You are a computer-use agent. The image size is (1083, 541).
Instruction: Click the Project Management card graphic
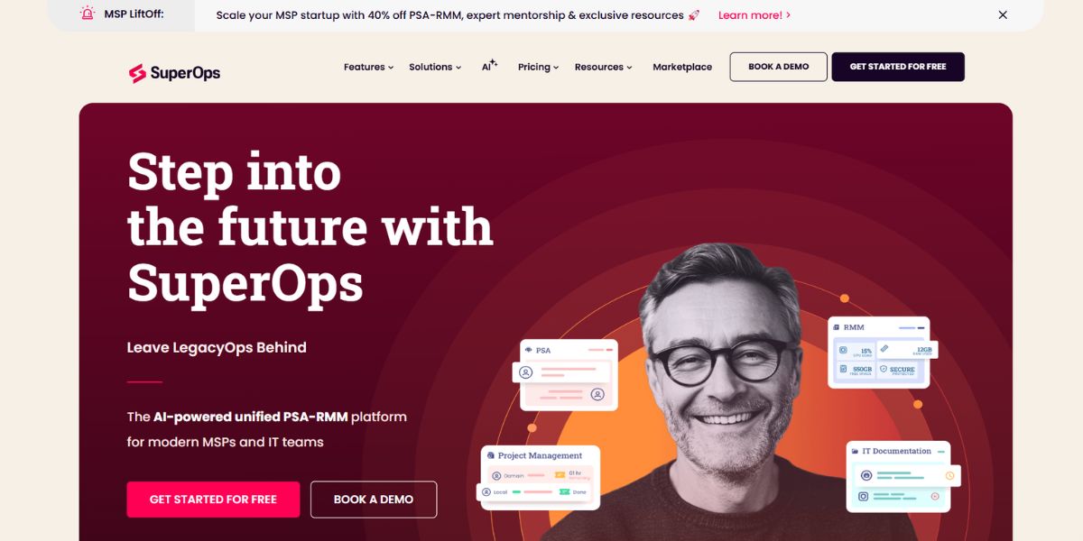[538, 478]
